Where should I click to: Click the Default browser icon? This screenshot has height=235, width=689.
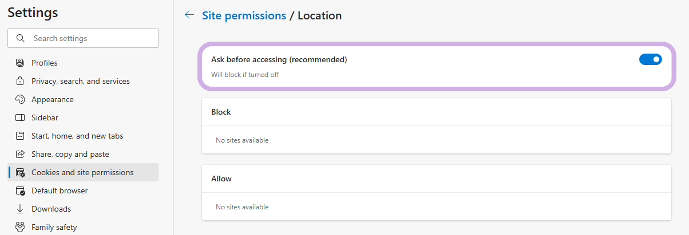[20, 191]
